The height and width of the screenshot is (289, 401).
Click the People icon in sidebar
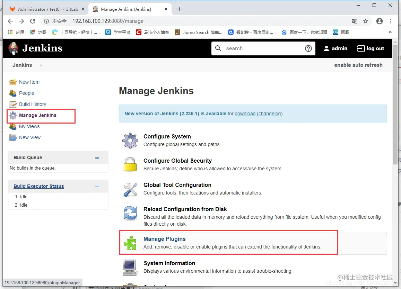[x=13, y=93]
